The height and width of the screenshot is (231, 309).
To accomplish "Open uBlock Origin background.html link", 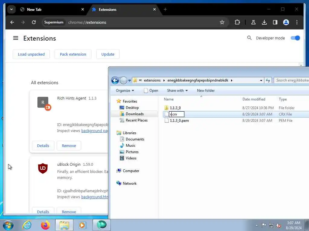I will (x=95, y=197).
